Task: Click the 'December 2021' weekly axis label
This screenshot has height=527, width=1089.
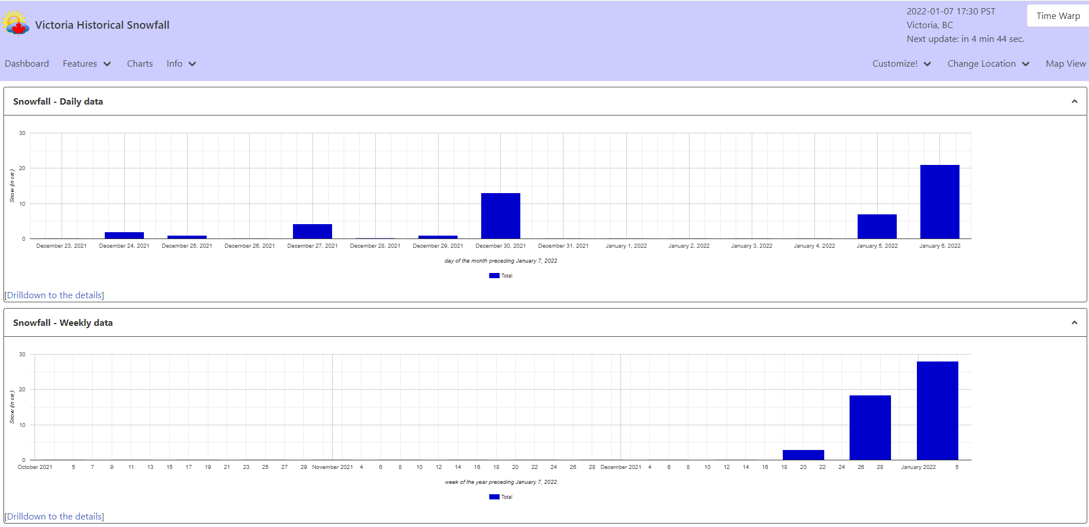Action: tap(621, 467)
